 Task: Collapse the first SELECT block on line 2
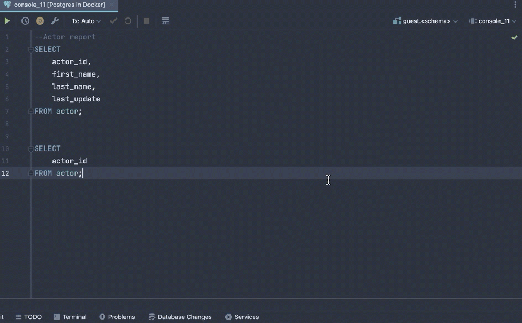click(30, 50)
